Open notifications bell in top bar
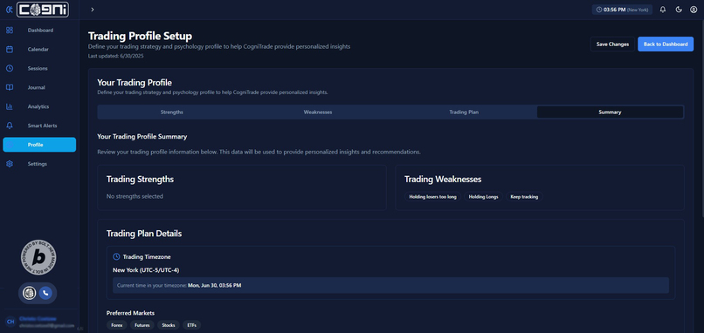Viewport: 704px width, 333px height. pyautogui.click(x=663, y=10)
